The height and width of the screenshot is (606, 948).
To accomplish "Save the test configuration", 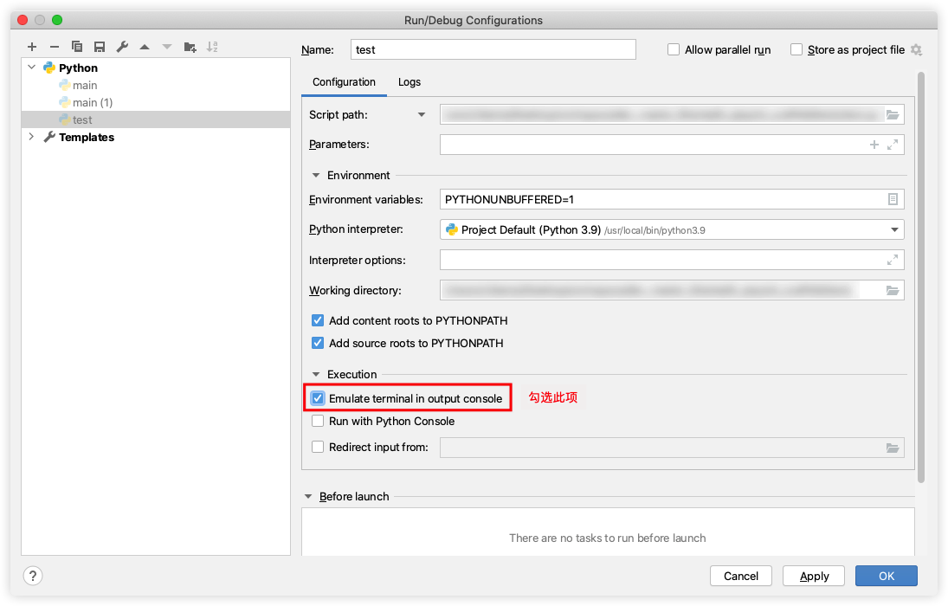I will point(98,46).
